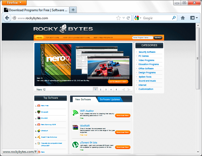Jump to slide 3 in the carousel
Viewport: 202px width, 156px height.
point(106,90)
